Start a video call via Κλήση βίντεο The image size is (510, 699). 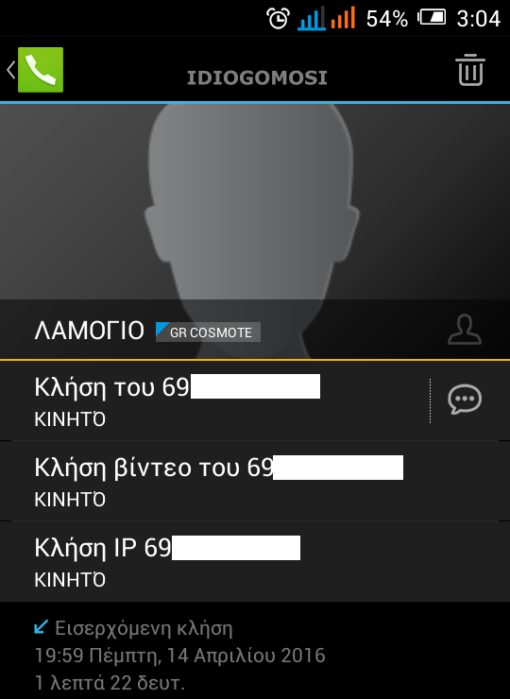click(x=255, y=481)
